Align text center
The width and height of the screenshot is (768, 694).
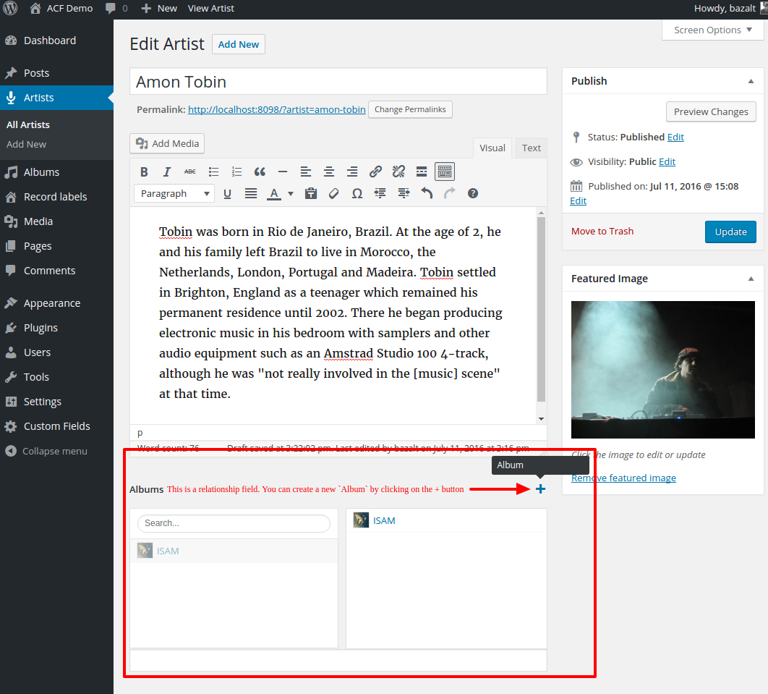[x=329, y=172]
